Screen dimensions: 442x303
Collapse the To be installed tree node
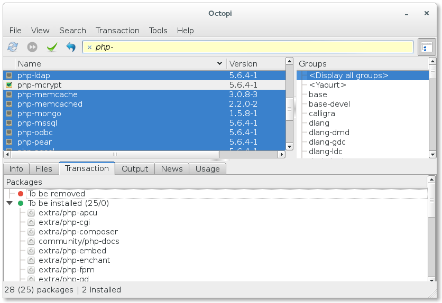[x=10, y=203]
